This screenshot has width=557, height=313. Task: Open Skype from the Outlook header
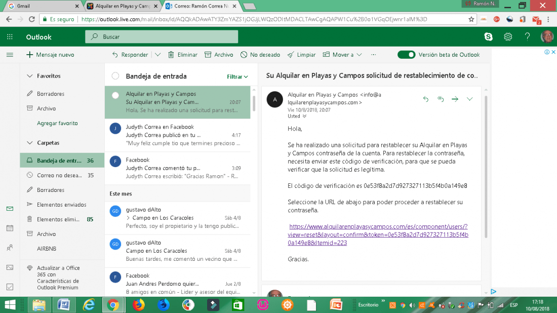489,36
